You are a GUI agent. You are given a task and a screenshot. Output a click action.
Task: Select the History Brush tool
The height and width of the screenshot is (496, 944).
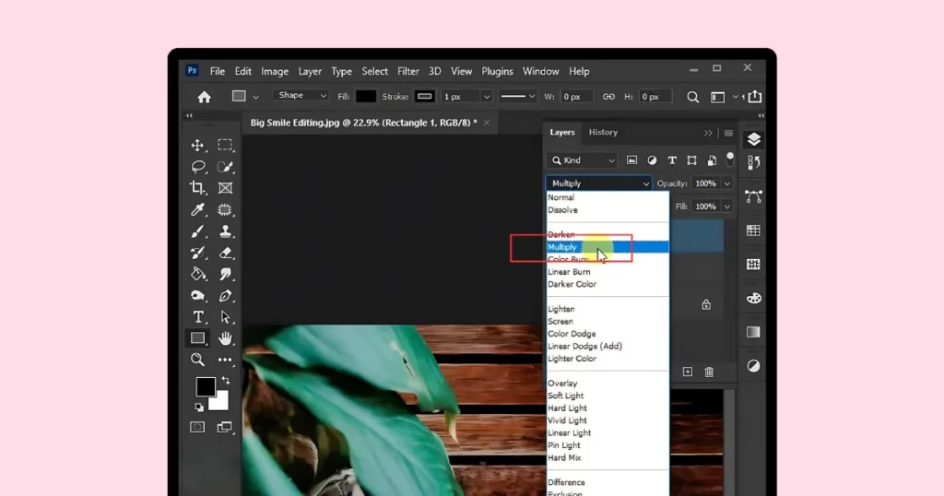pos(197,253)
